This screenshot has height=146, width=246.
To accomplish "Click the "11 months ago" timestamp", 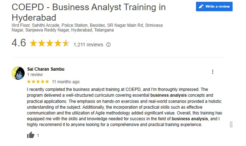I will 66,82.
